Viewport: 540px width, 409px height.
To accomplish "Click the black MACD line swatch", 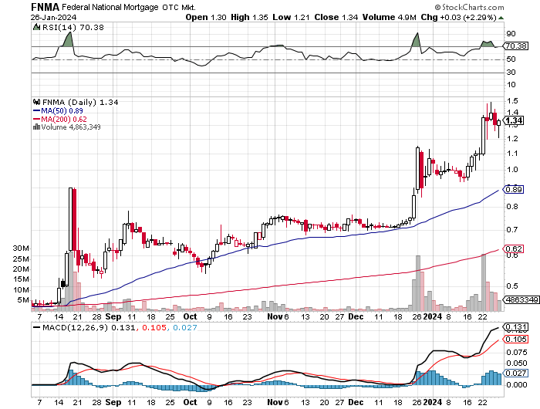I will [36, 327].
